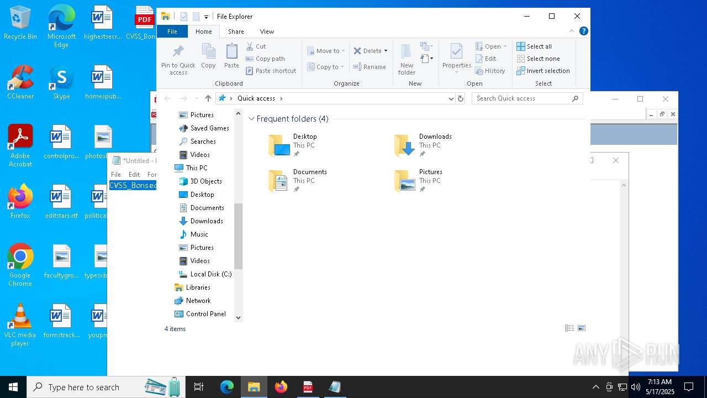
Task: Open the File ribbon tab
Action: pyautogui.click(x=172, y=32)
